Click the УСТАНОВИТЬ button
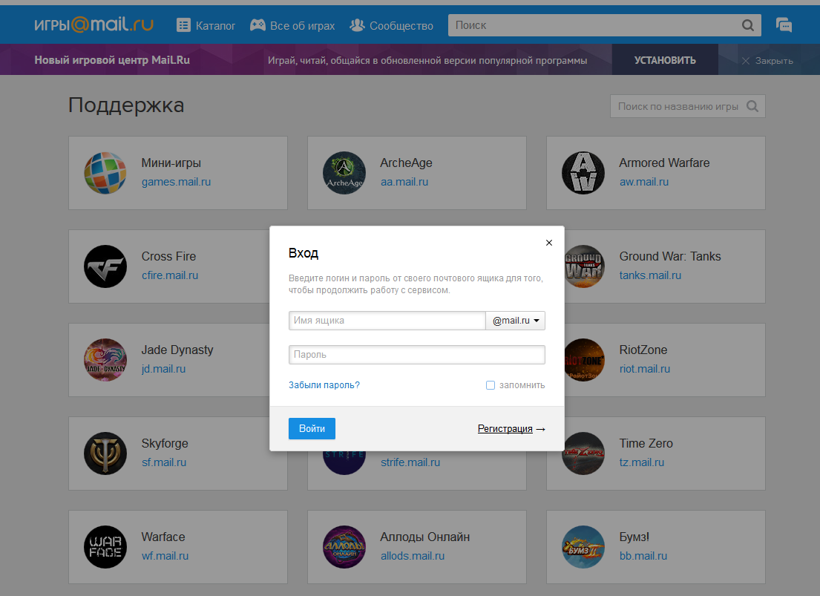Screen dimensions: 820x596 [665, 60]
